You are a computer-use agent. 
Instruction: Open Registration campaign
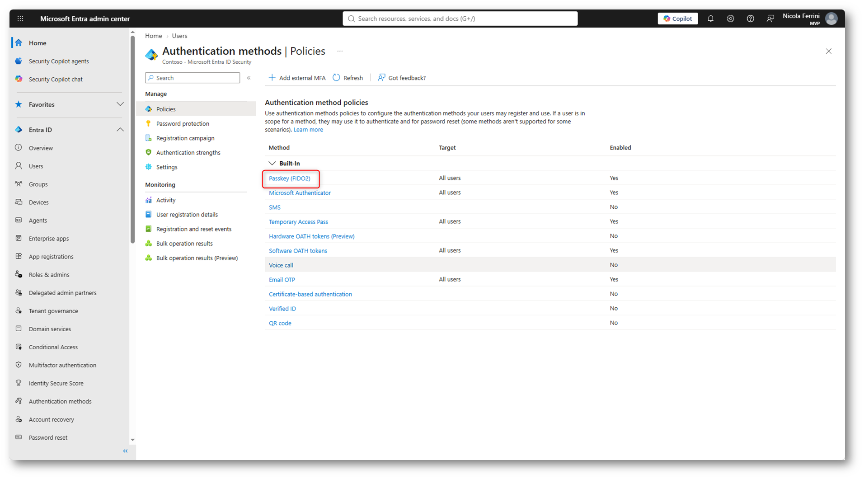click(x=185, y=138)
